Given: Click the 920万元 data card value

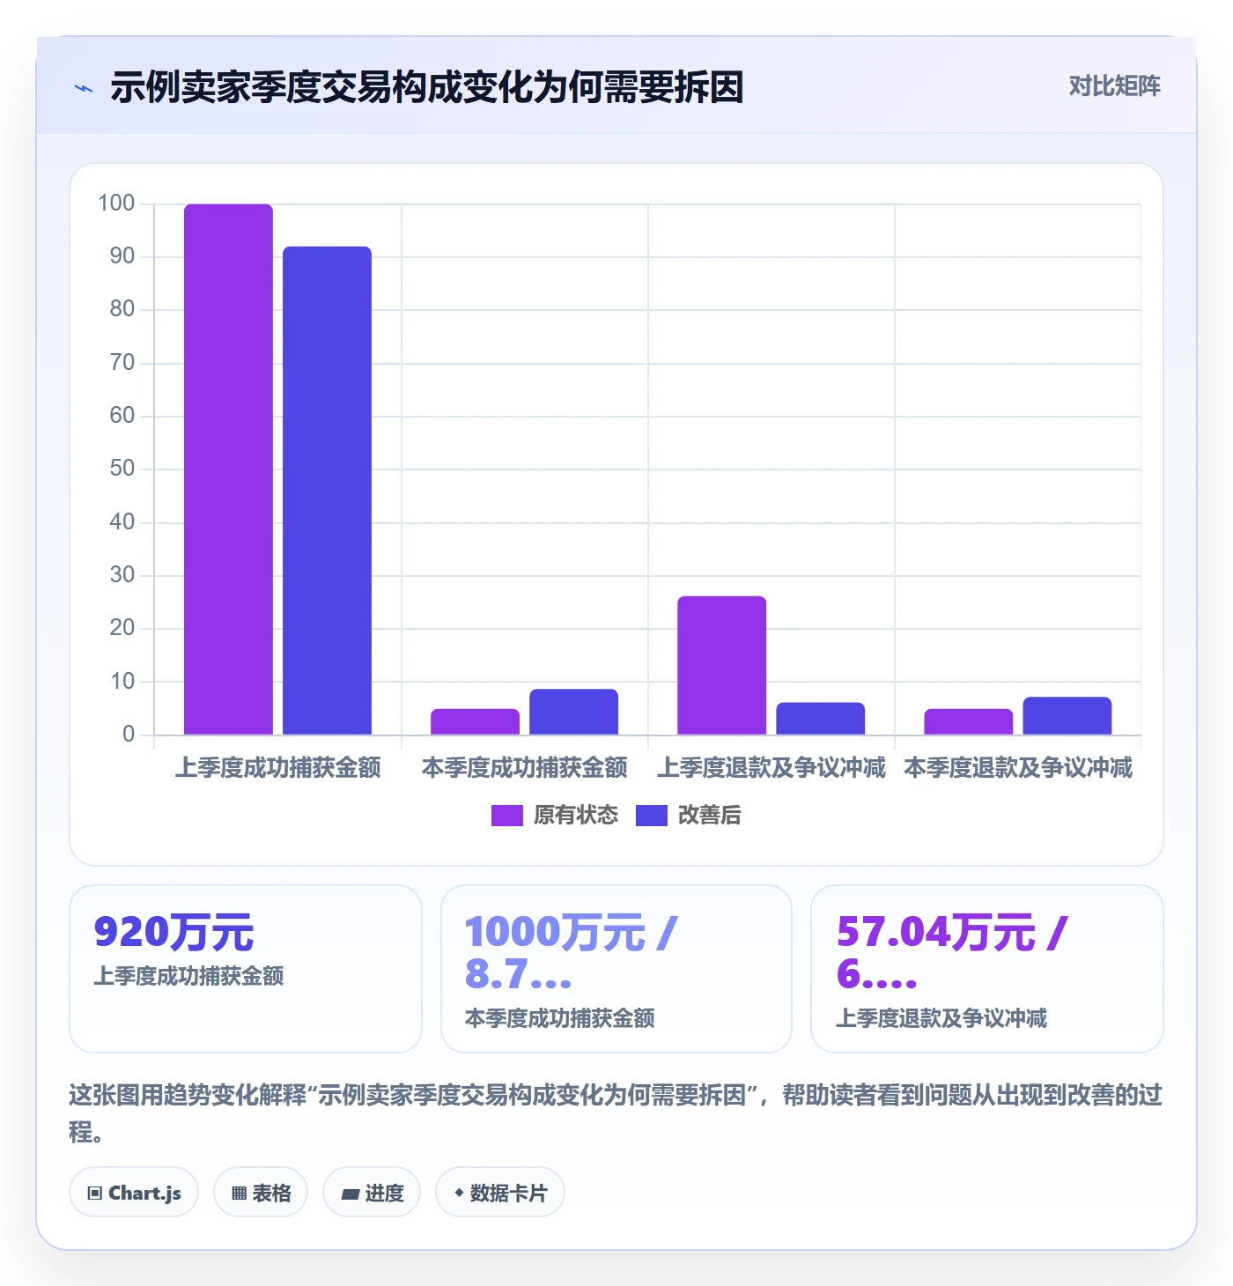Looking at the screenshot, I should 174,932.
